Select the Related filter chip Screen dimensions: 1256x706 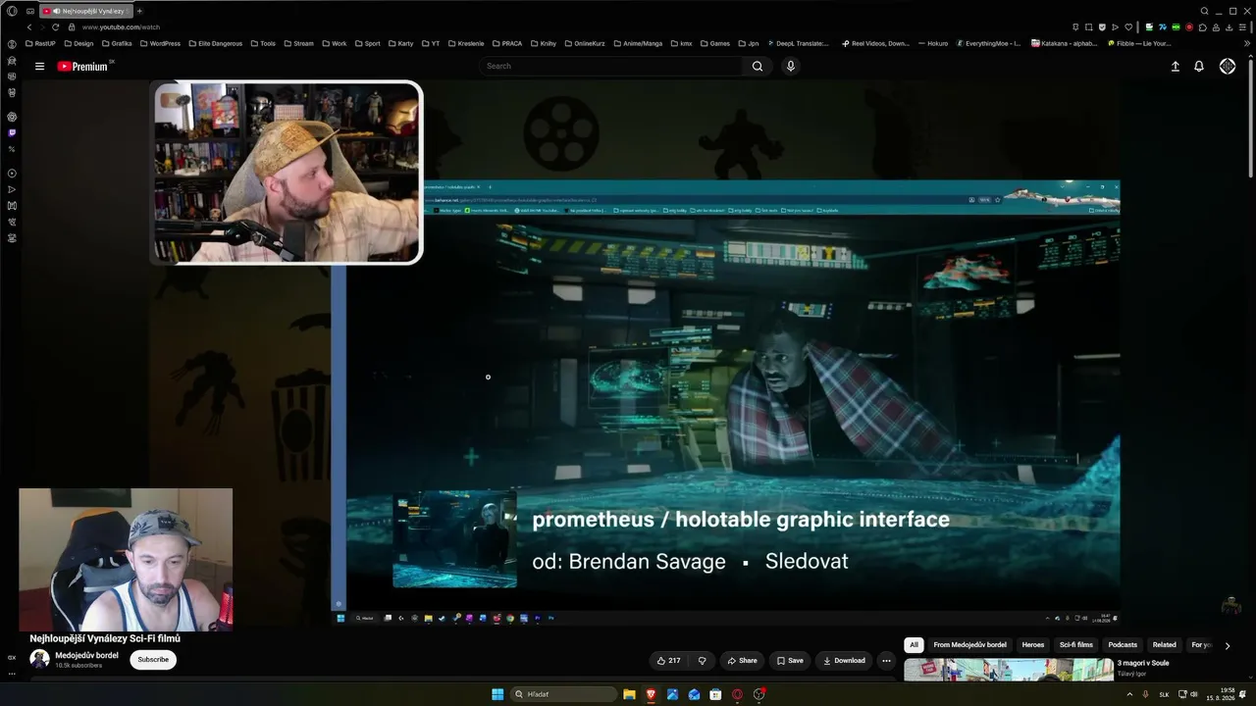tap(1165, 645)
